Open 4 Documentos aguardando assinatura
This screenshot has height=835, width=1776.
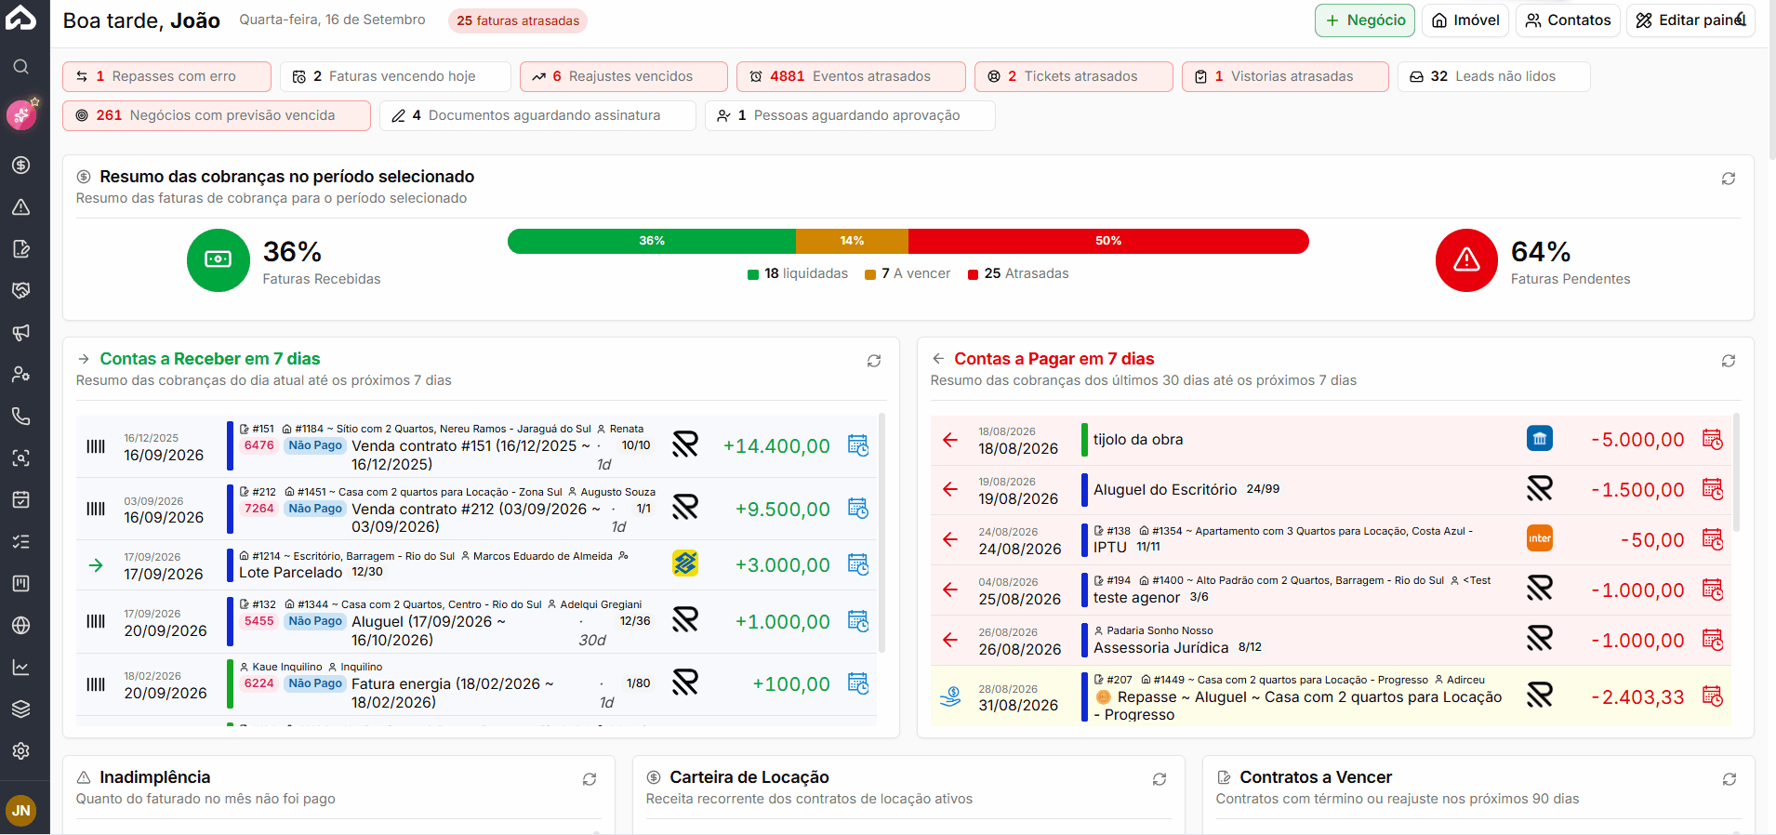537,115
